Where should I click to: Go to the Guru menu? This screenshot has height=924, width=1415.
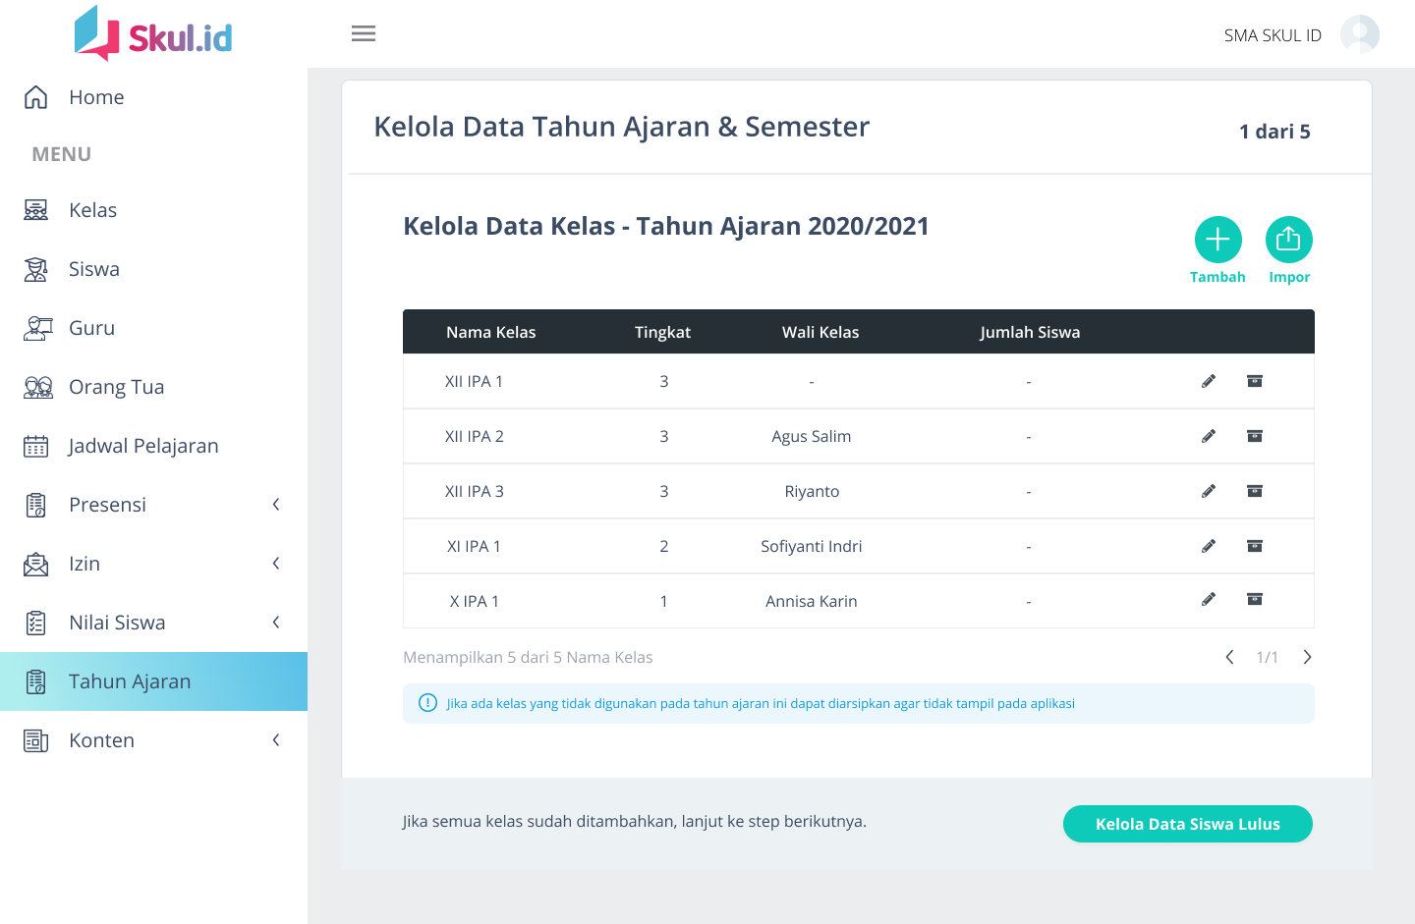pyautogui.click(x=91, y=328)
